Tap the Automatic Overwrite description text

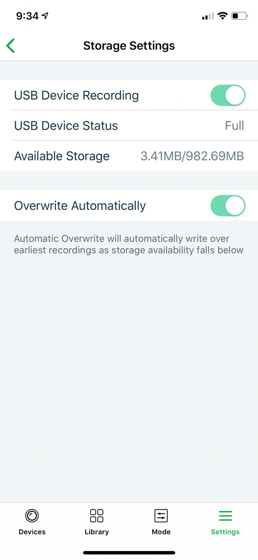click(129, 244)
